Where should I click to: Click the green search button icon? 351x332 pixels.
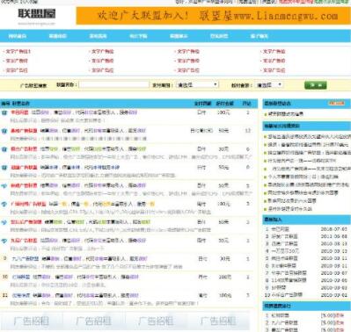click(x=315, y=85)
